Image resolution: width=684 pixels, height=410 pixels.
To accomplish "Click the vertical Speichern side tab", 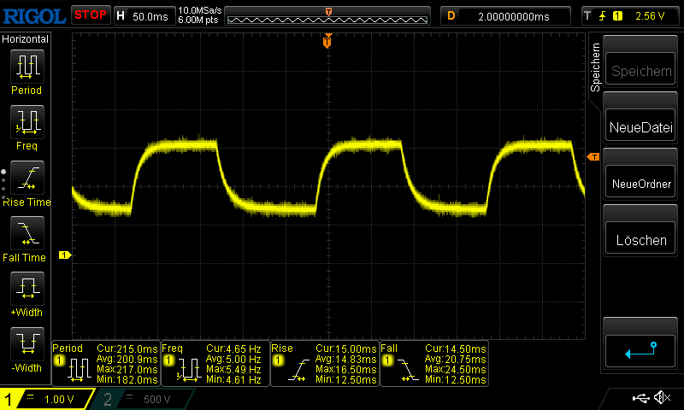I will (x=595, y=67).
